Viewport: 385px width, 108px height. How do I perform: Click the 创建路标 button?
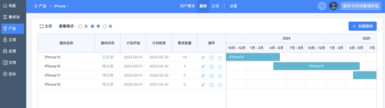362,26
